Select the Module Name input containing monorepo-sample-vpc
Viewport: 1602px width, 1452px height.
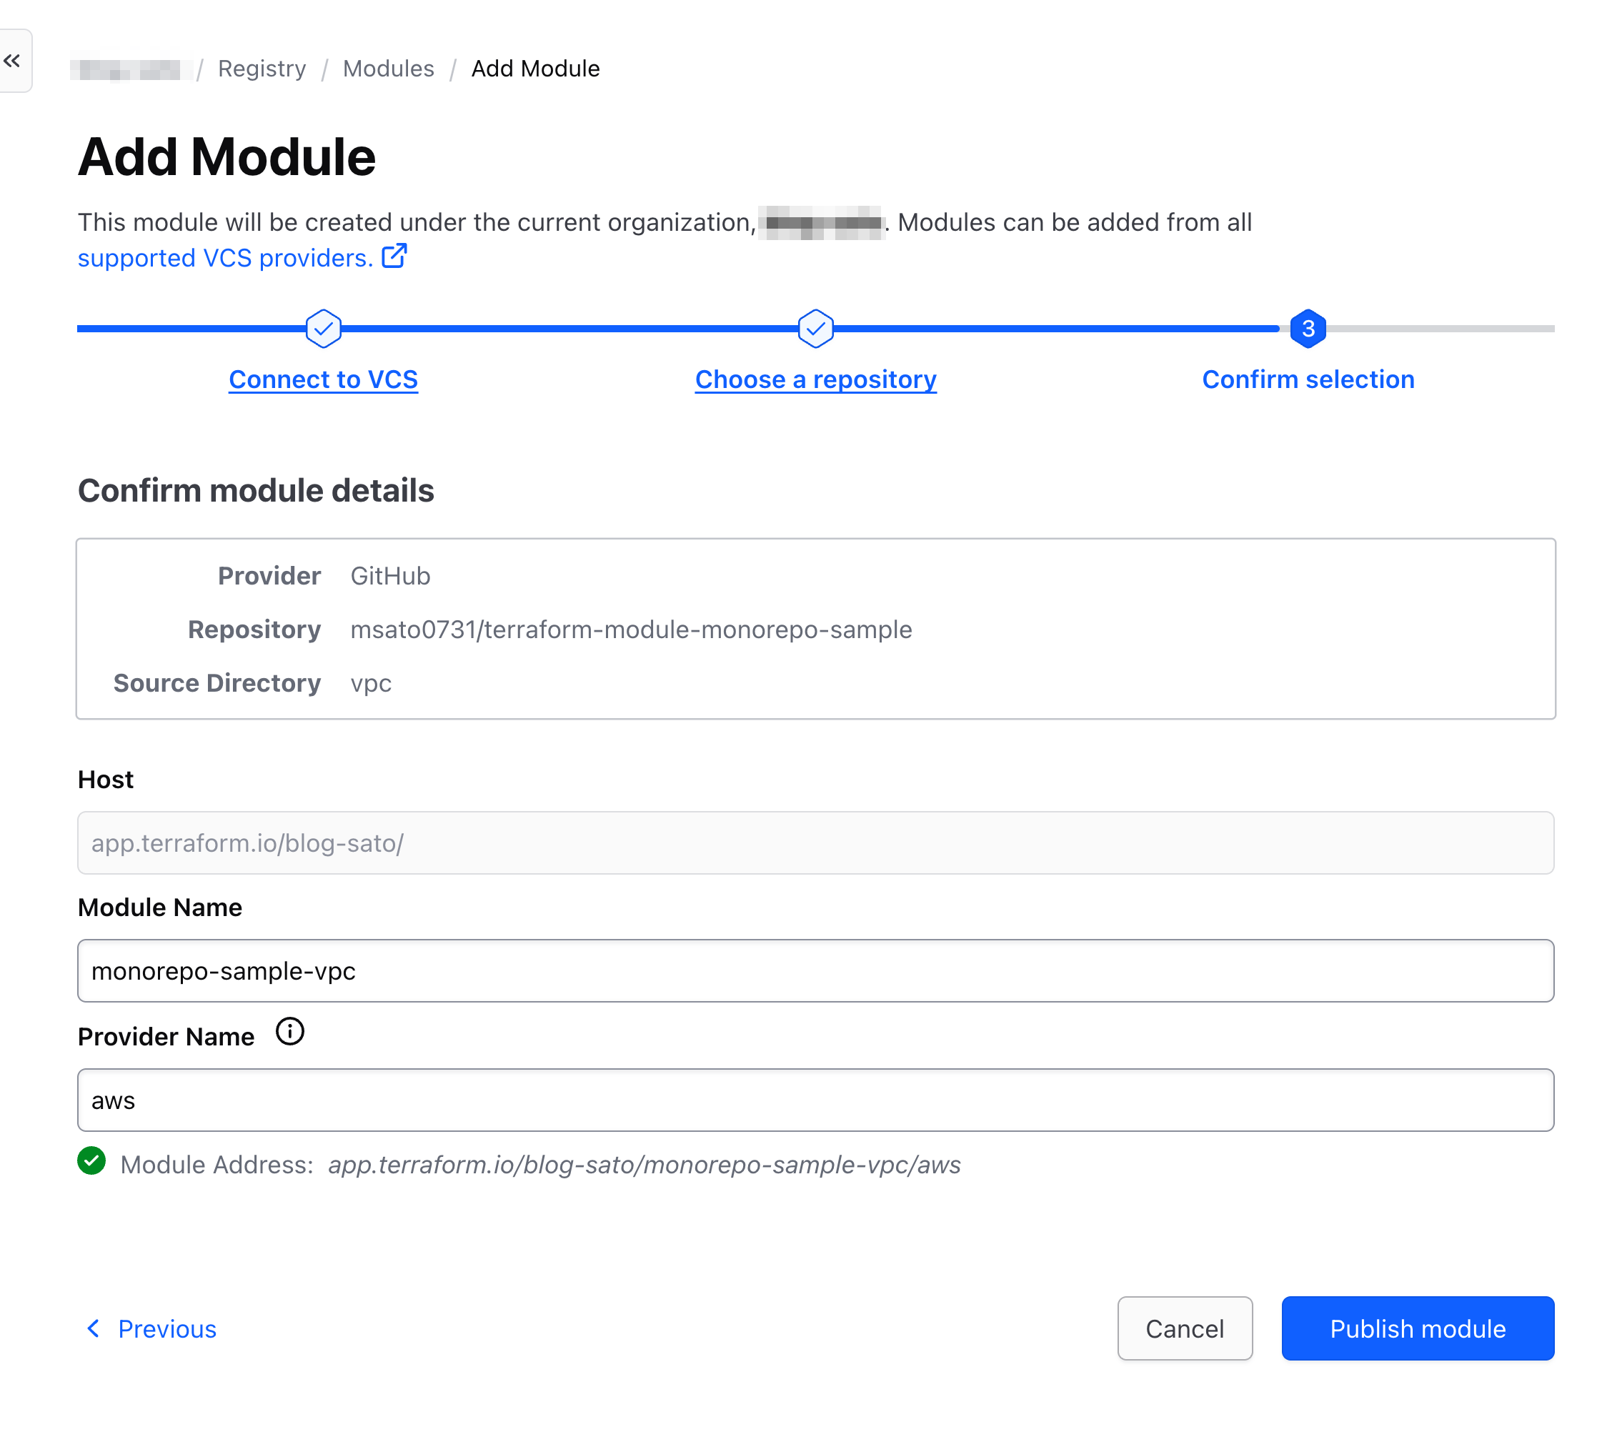tap(815, 970)
